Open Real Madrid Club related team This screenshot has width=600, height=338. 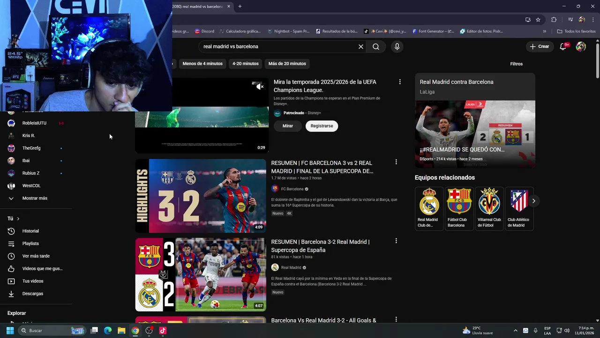pyautogui.click(x=429, y=208)
